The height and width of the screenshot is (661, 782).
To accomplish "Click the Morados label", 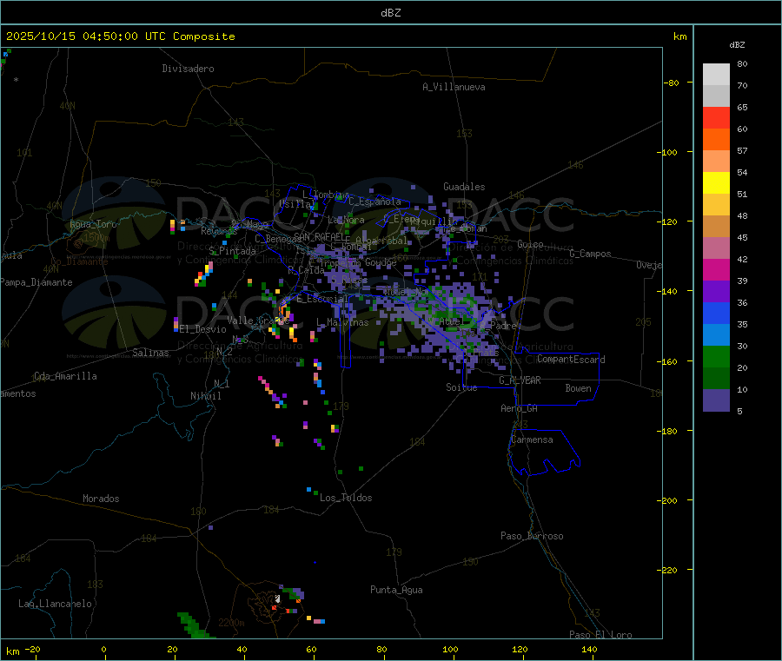I will tap(101, 499).
